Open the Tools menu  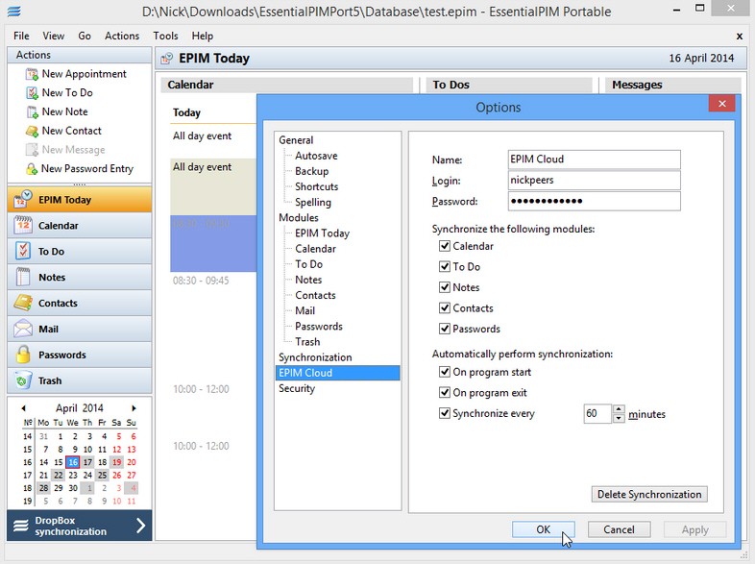click(x=165, y=36)
